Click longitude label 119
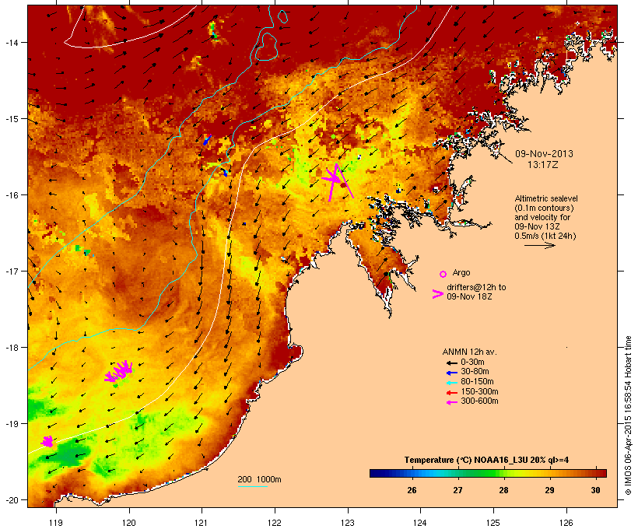The image size is (638, 529). pos(56,523)
